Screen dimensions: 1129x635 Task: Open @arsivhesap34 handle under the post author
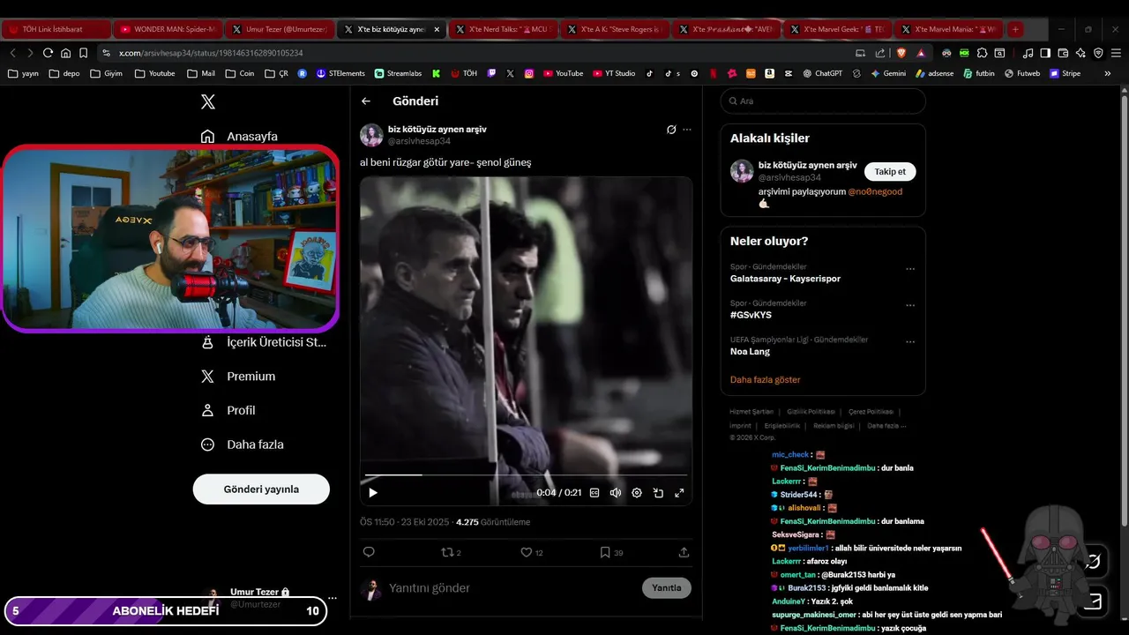419,141
